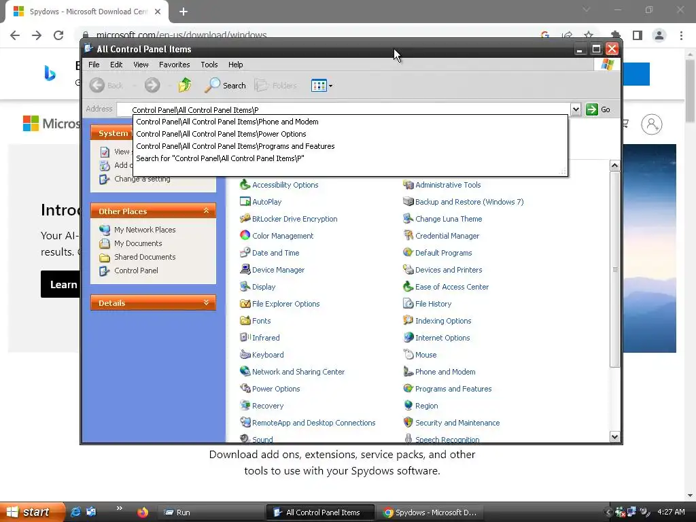Image resolution: width=696 pixels, height=522 pixels.
Task: Open the Edit menu
Action: coord(116,65)
